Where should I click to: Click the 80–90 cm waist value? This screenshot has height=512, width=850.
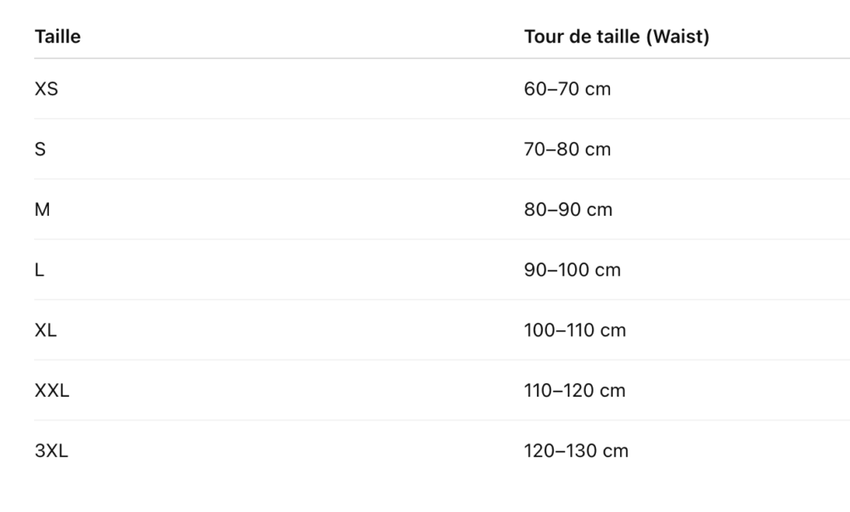point(568,209)
